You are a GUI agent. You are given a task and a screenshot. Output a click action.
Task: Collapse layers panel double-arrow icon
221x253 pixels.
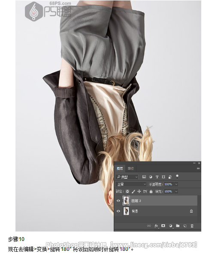[194, 163]
